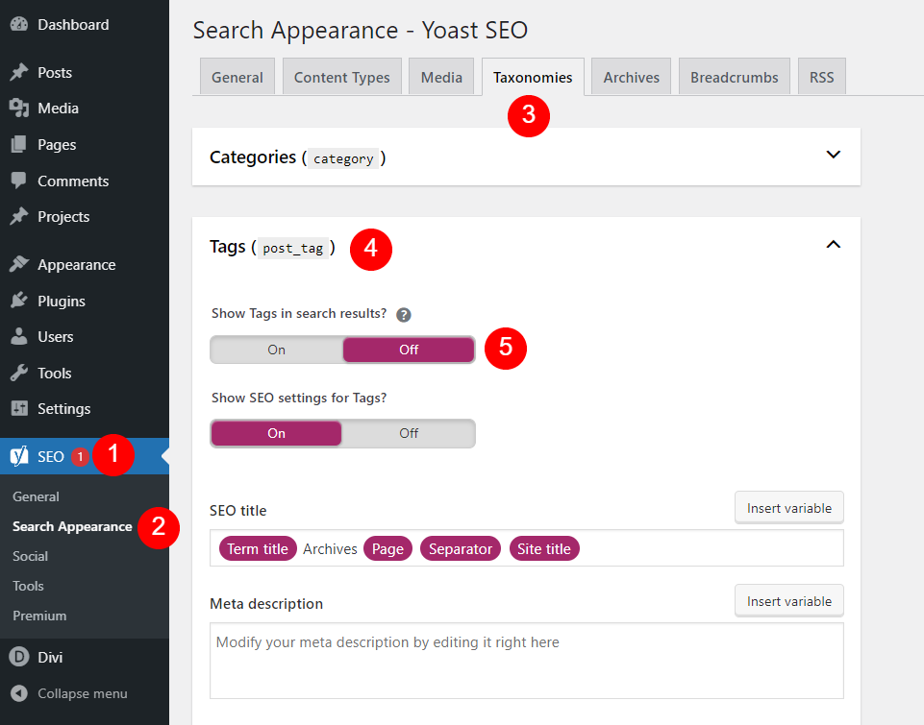Open Plugins menu item
This screenshot has height=725, width=924.
[x=62, y=301]
